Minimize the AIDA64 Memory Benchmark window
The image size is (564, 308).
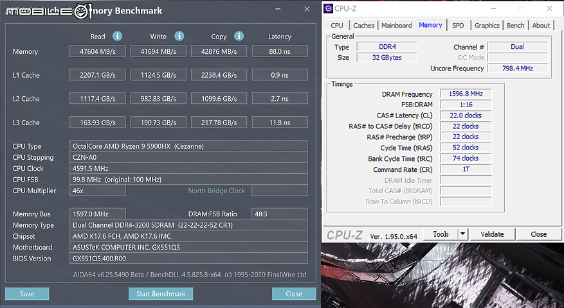[x=278, y=9]
